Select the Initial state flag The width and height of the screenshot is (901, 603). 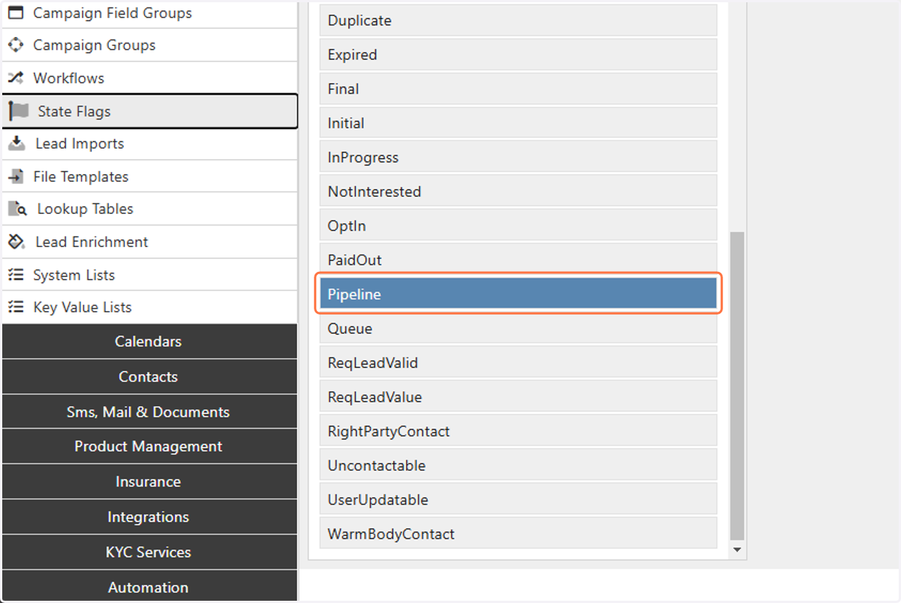pos(518,123)
